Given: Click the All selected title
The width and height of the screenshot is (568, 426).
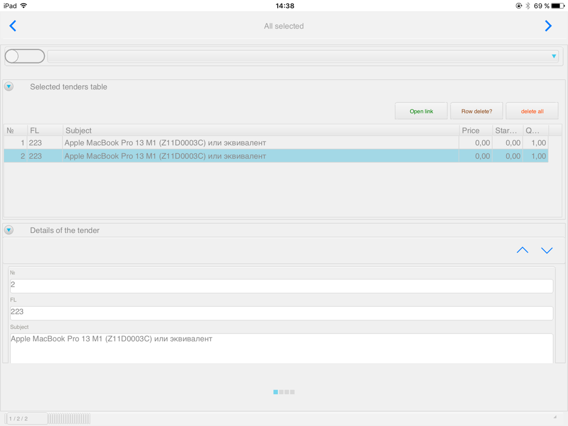Looking at the screenshot, I should (x=283, y=26).
